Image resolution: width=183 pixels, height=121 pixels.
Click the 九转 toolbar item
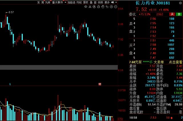click(x=48, y=2)
